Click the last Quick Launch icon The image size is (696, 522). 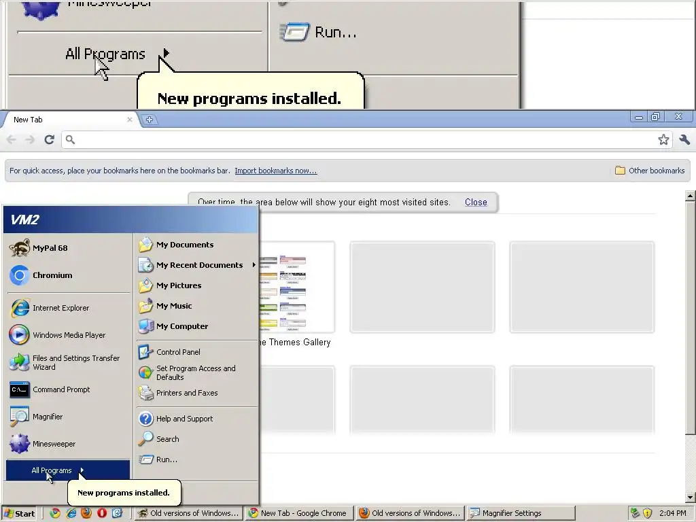pyautogui.click(x=117, y=513)
